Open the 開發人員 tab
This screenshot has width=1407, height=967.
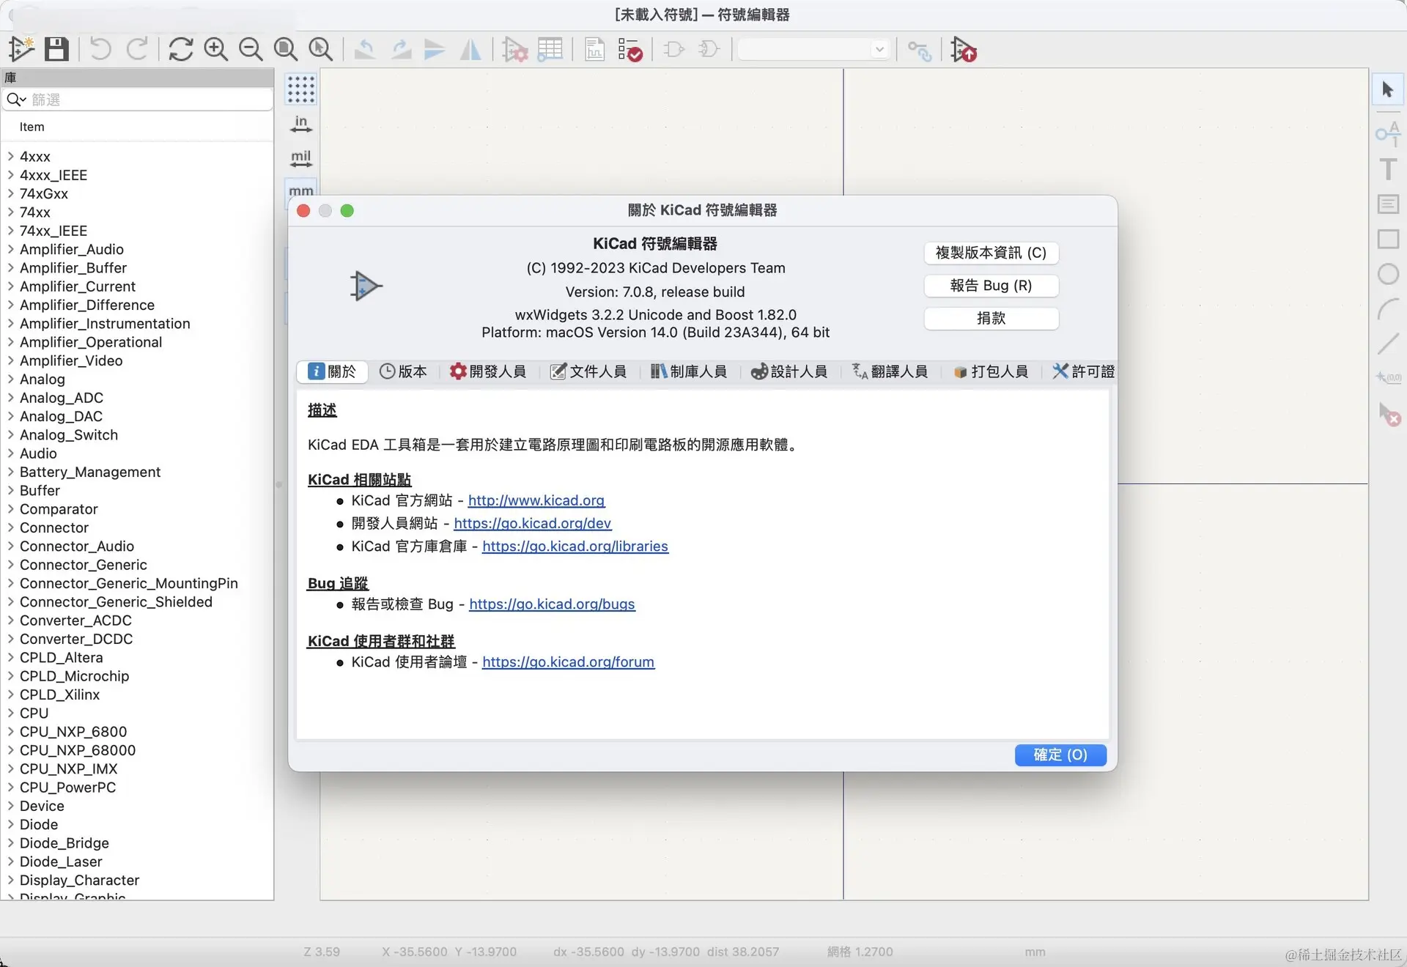point(488,371)
